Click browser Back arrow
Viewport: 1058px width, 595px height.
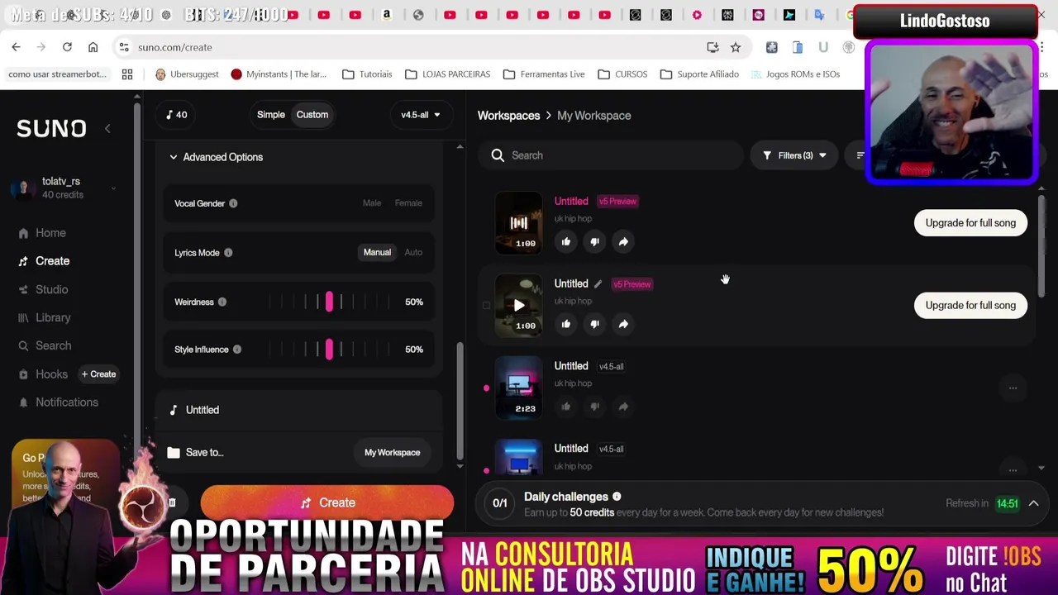point(16,47)
